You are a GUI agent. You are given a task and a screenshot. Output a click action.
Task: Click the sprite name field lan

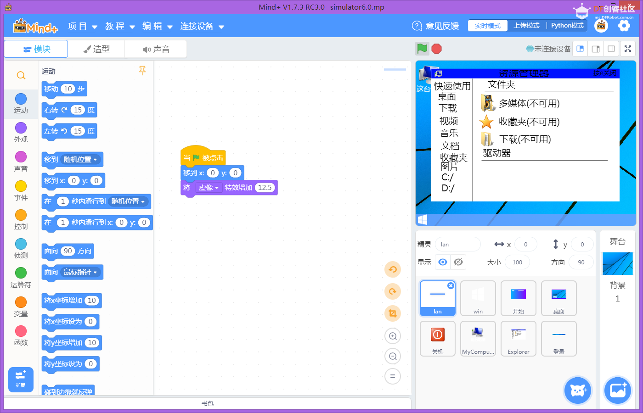458,244
